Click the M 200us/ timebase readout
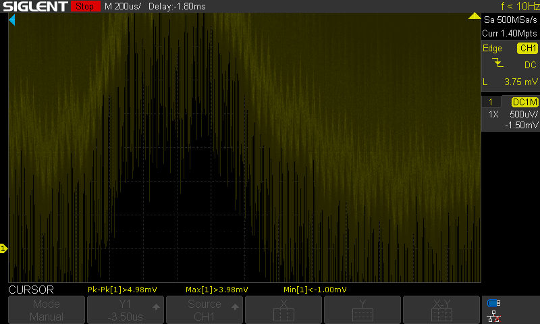Image resolution: width=540 pixels, height=324 pixels. (123, 6)
